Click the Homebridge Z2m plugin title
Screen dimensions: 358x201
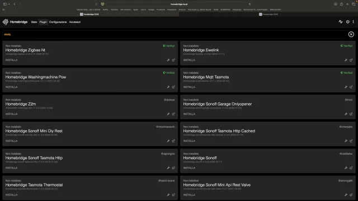21,104
